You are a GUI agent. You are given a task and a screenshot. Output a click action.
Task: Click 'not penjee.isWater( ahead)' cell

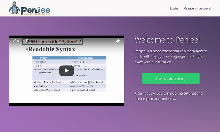click(47, 90)
